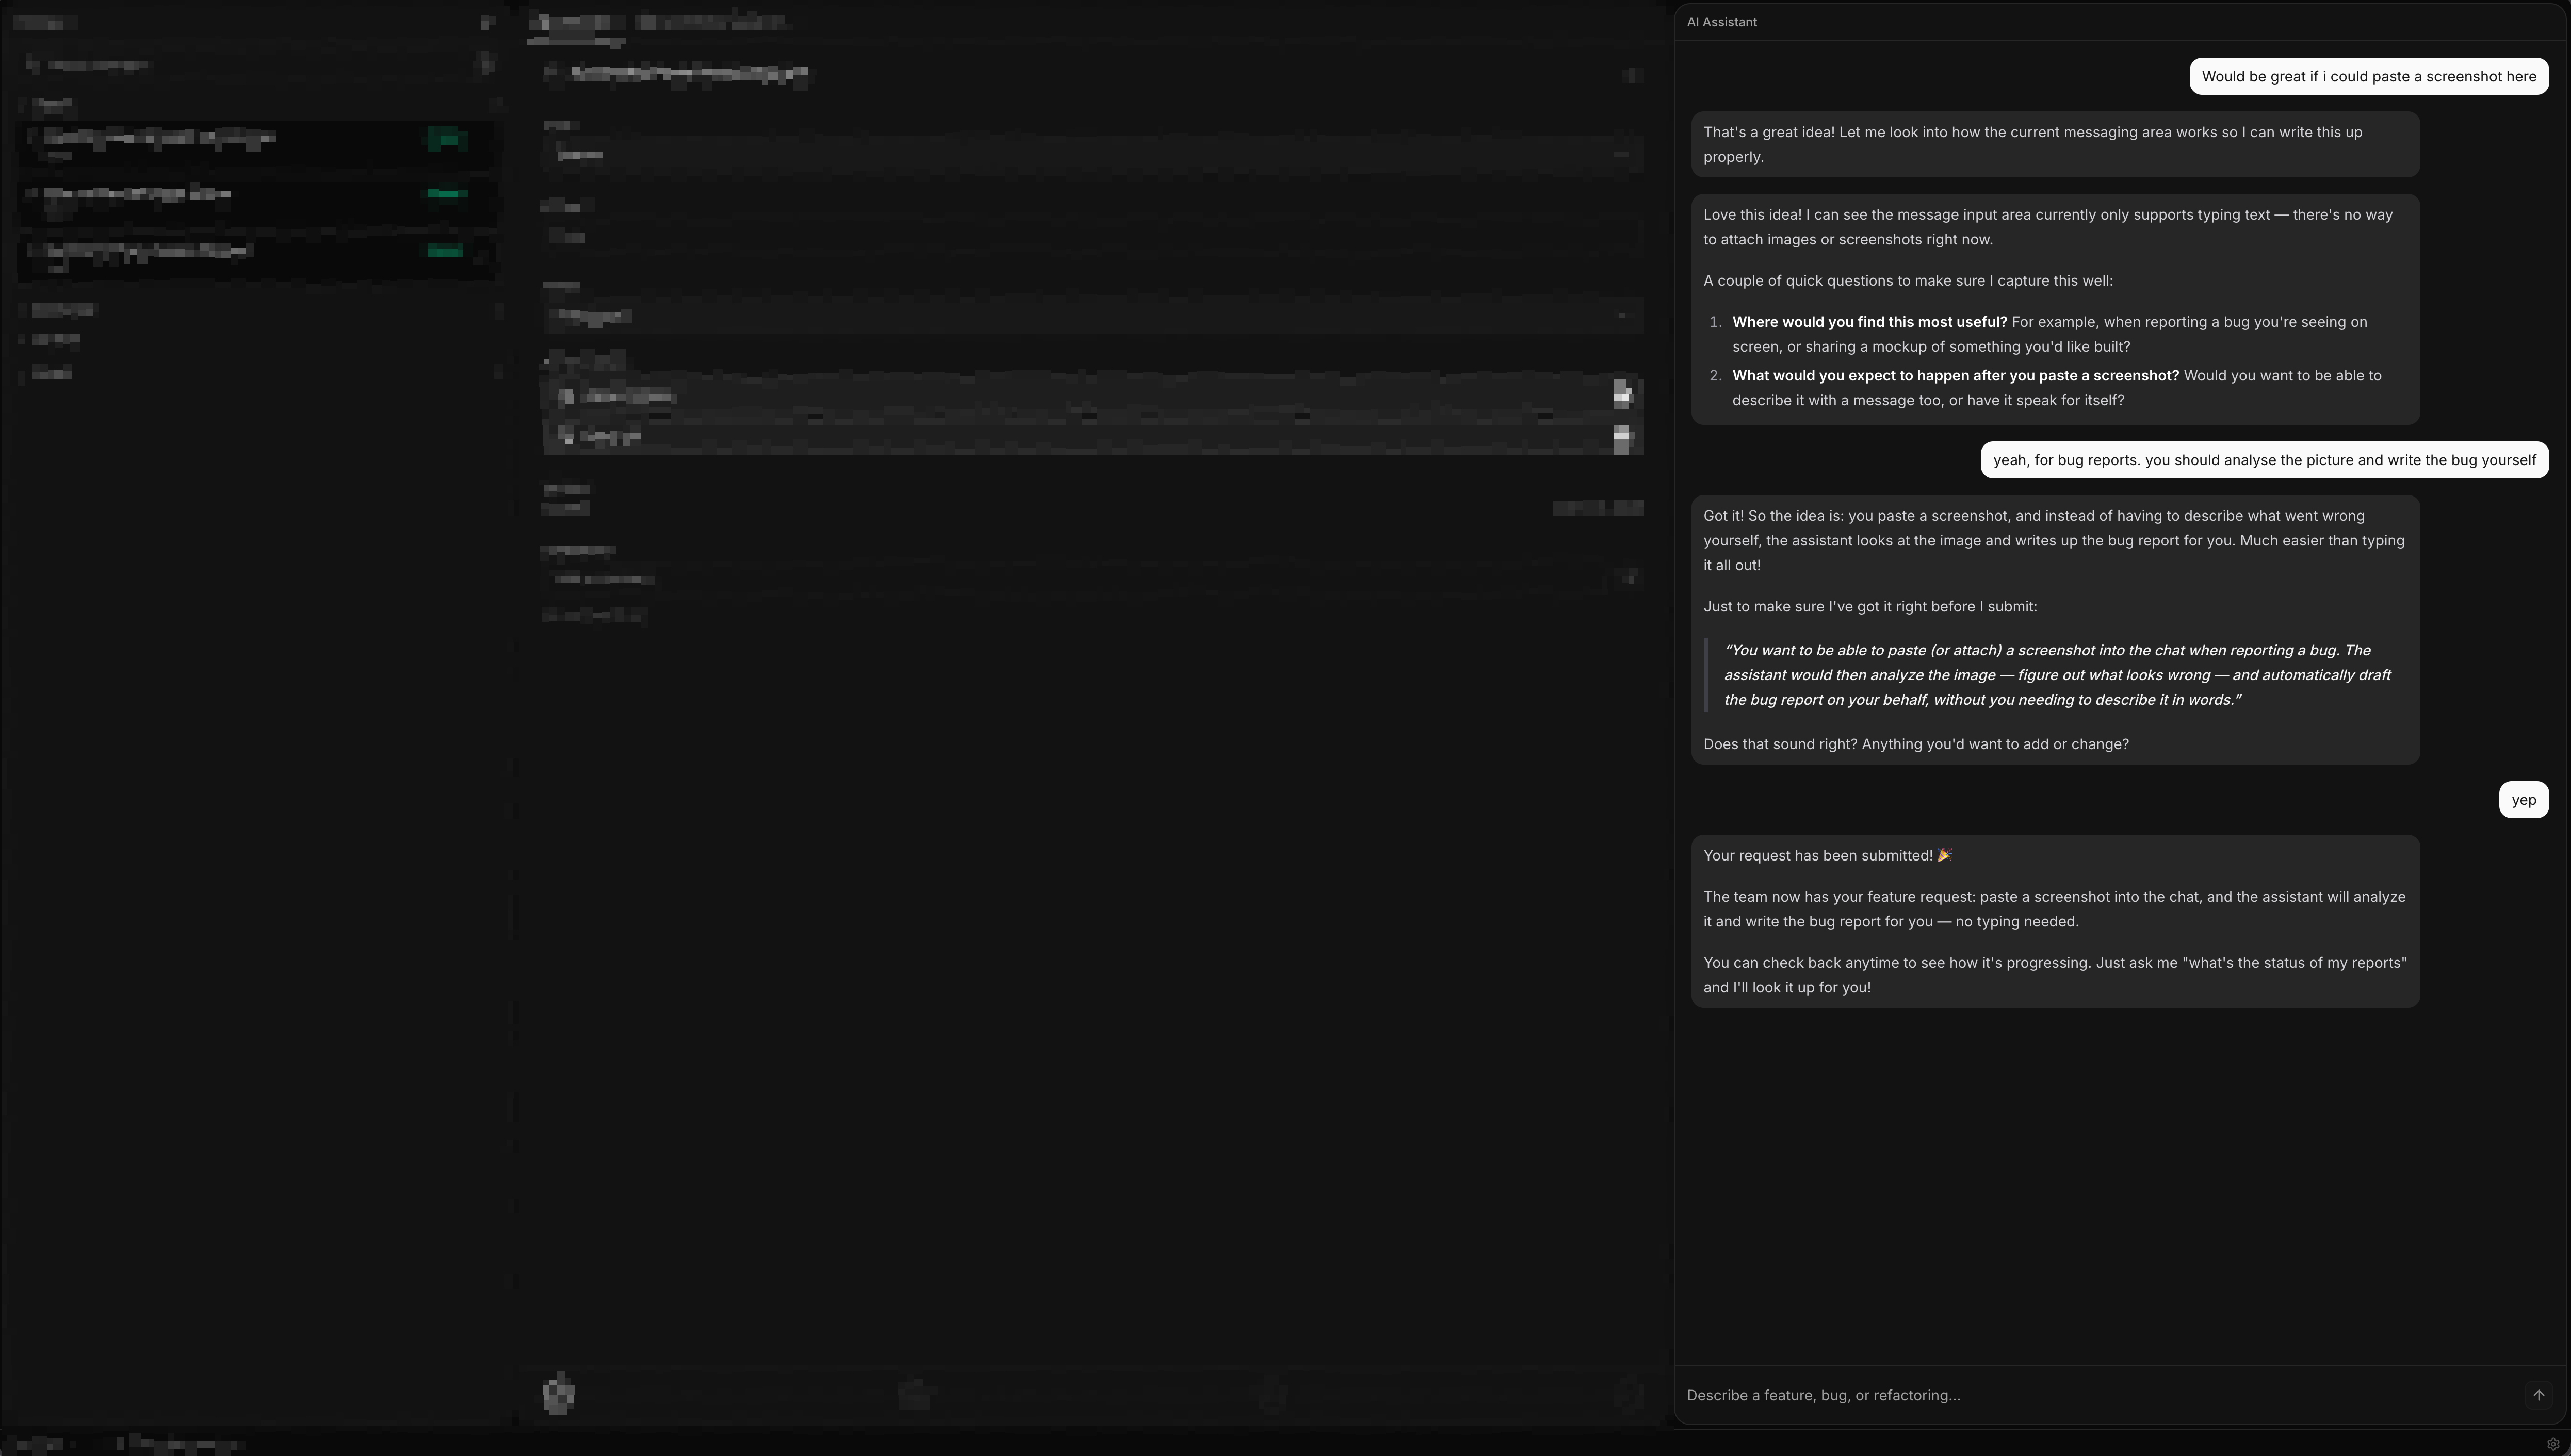Click the 'Would be great if i could paste a screenshot here' bubble
Viewport: 2571px width, 1456px height.
point(2368,76)
